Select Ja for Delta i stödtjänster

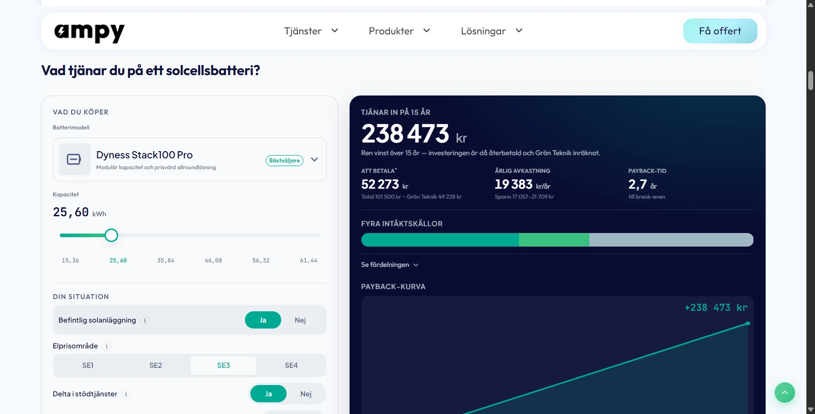[x=268, y=394]
